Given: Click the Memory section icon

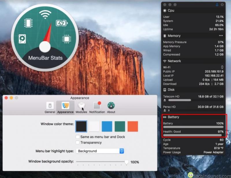Looking at the screenshot, I should [165, 36].
